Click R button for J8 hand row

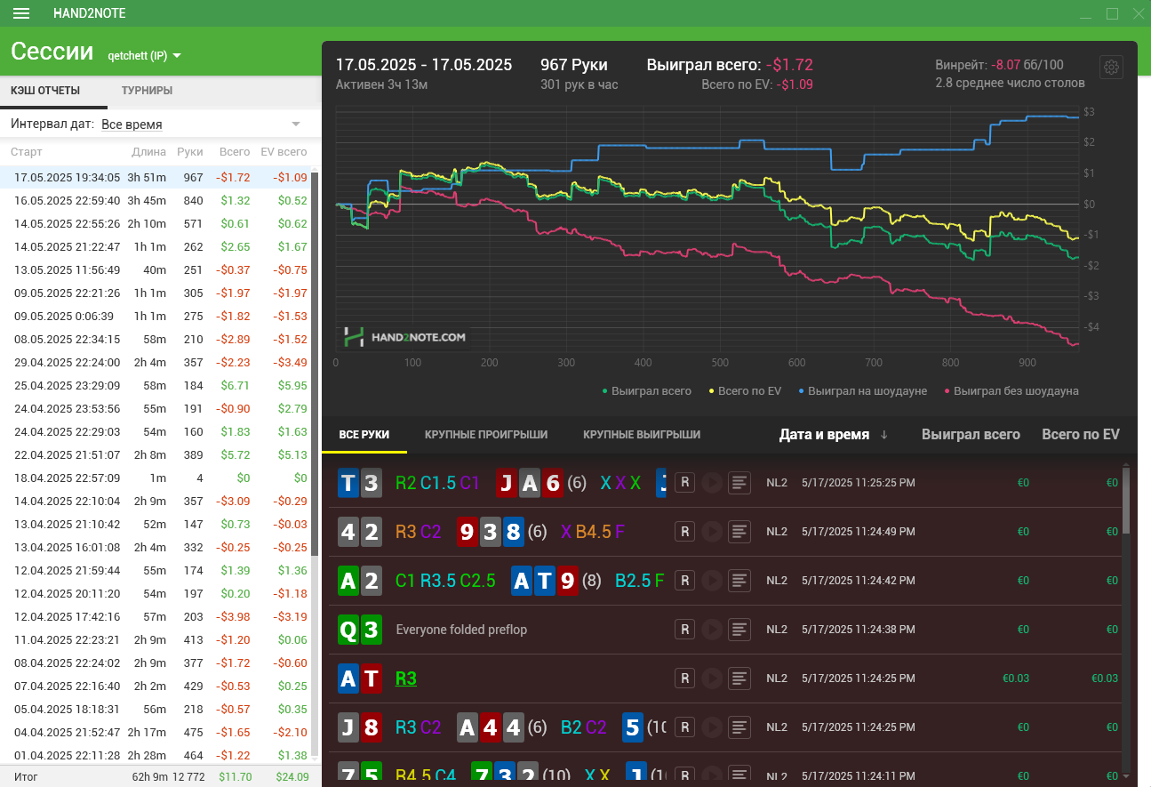(x=684, y=727)
